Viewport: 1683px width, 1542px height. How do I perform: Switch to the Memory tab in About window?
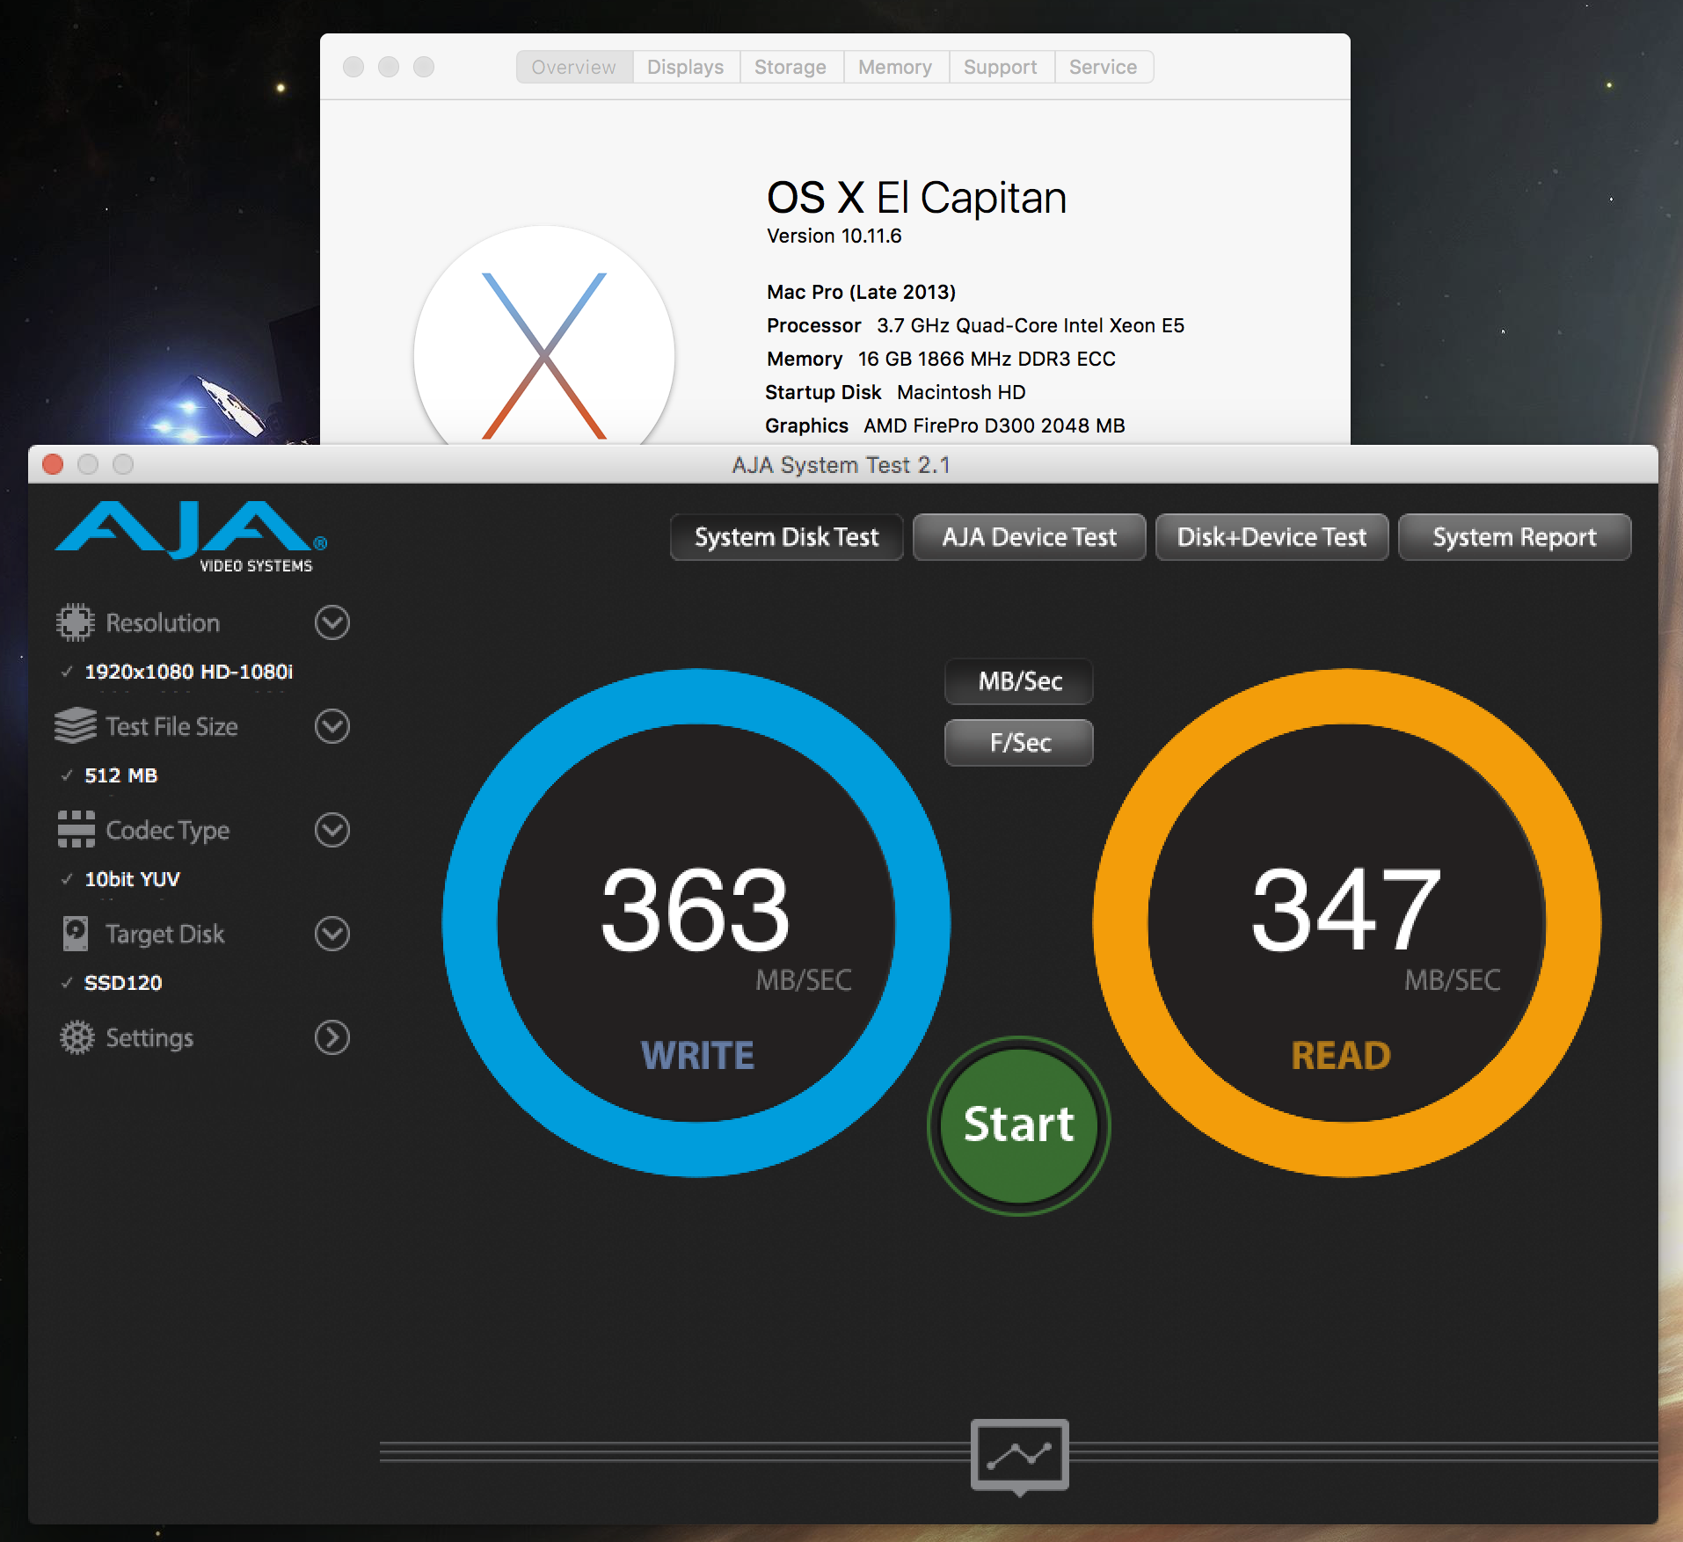pos(895,67)
